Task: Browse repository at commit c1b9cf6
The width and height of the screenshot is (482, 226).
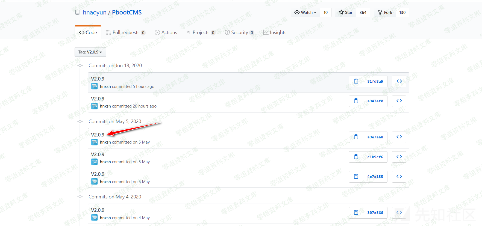Action: point(399,157)
